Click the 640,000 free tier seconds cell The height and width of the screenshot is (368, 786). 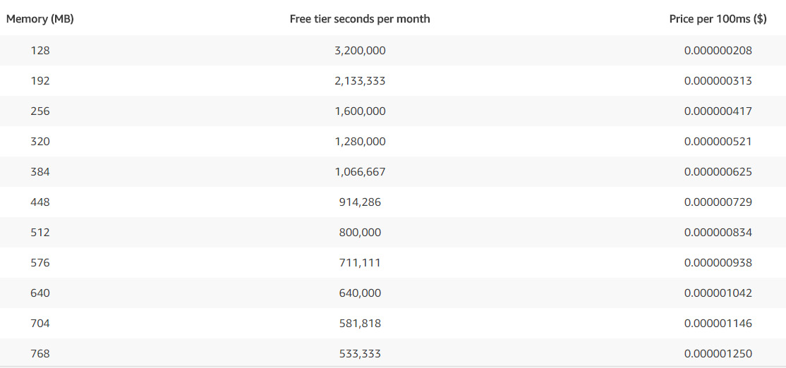click(x=360, y=293)
